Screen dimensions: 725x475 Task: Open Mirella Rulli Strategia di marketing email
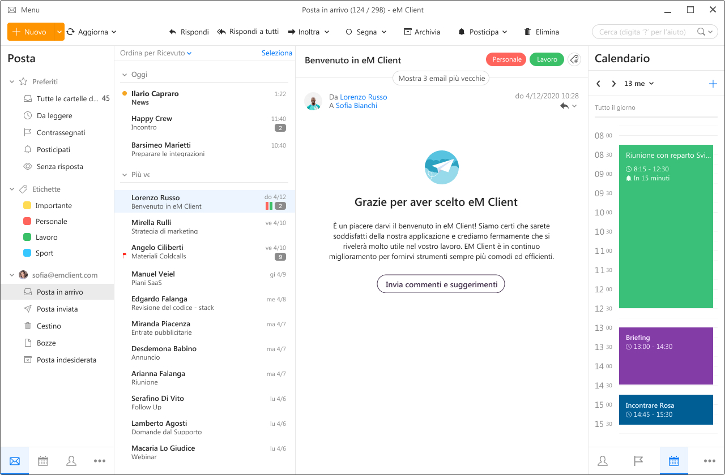204,226
